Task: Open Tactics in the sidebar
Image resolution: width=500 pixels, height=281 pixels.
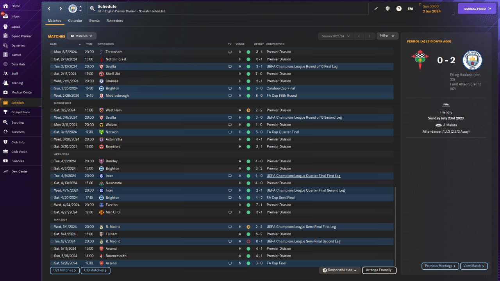Action: pos(20,55)
